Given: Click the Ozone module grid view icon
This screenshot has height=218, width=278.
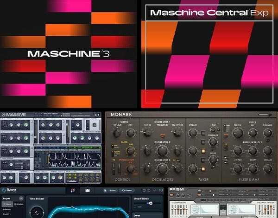Looking at the screenshot, I should click(88, 191).
